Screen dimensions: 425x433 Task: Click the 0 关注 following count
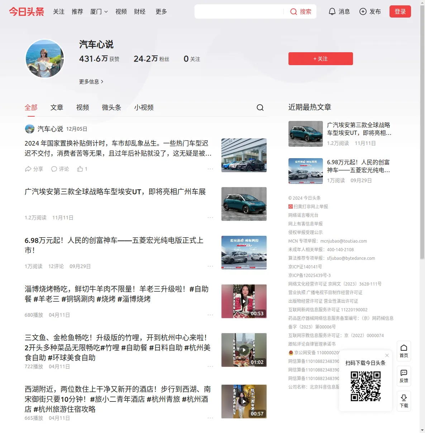click(192, 59)
